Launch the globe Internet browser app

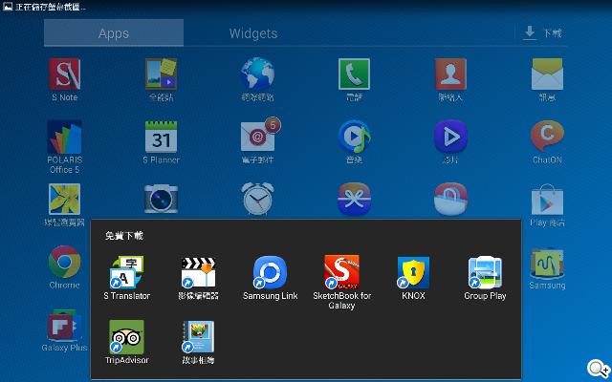point(257,74)
